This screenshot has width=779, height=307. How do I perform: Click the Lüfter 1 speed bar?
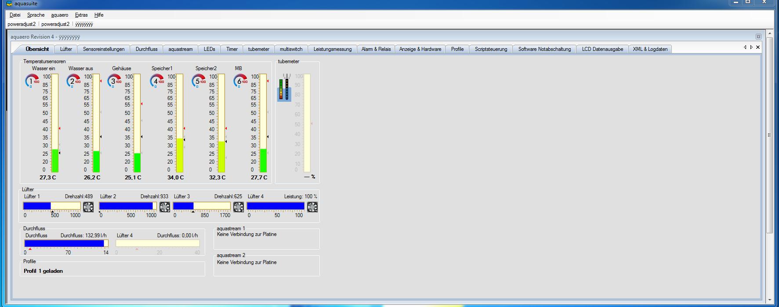click(x=52, y=206)
